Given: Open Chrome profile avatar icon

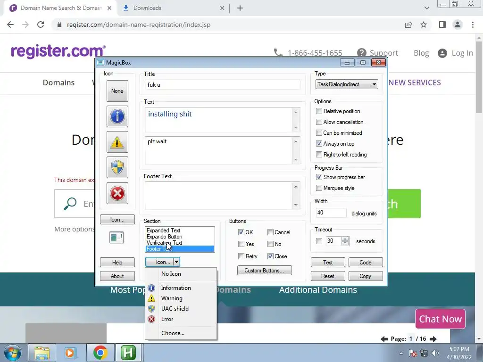Looking at the screenshot, I should (458, 25).
